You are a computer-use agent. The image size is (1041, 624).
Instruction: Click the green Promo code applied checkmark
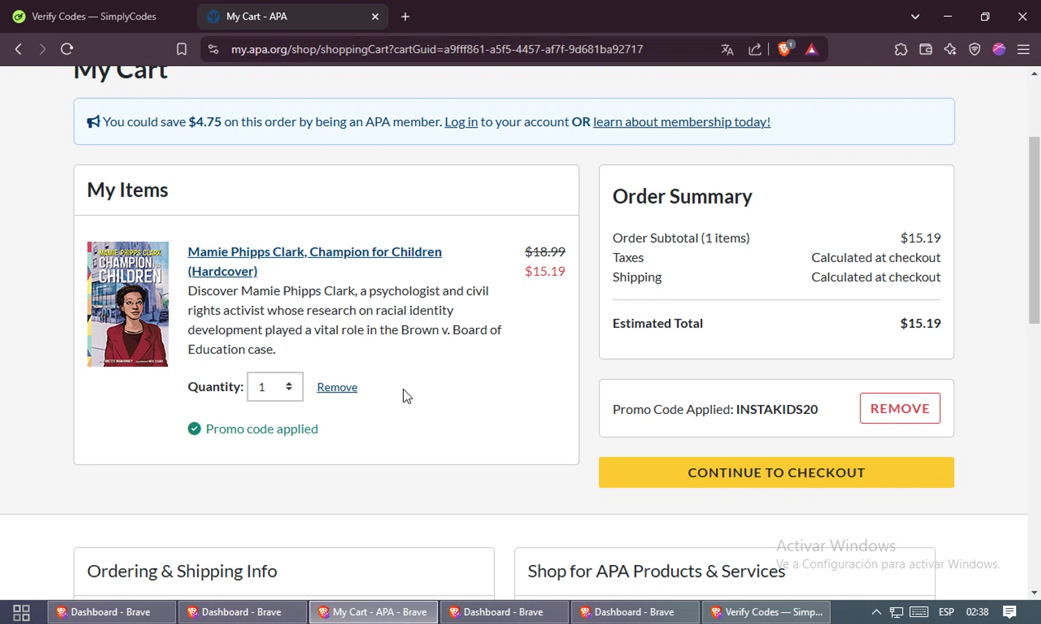point(194,429)
